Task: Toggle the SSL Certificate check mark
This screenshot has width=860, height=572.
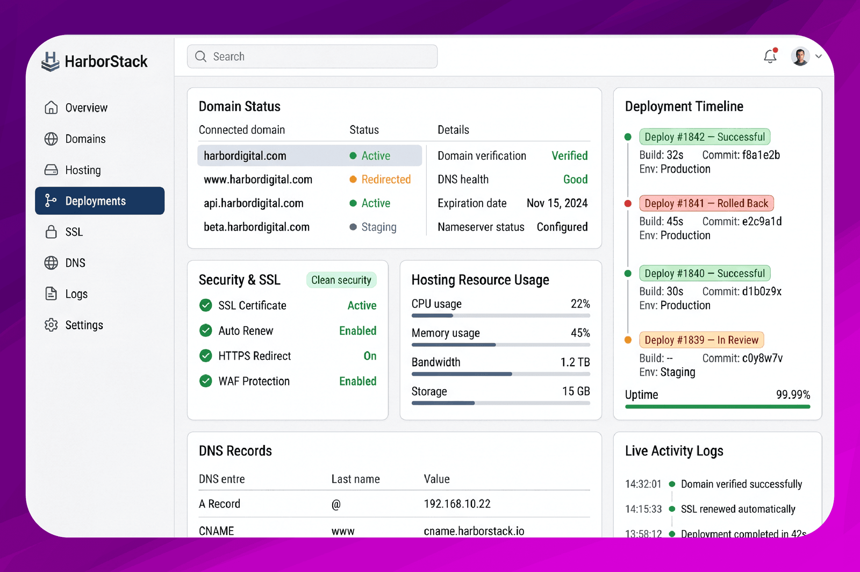Action: [x=205, y=305]
